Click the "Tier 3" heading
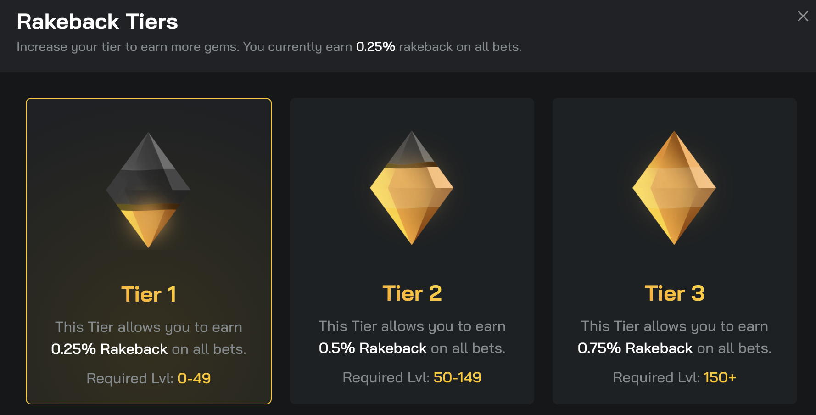Viewport: 816px width, 415px height. pos(674,293)
